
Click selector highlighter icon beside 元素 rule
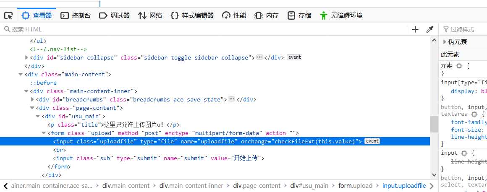click(459, 66)
